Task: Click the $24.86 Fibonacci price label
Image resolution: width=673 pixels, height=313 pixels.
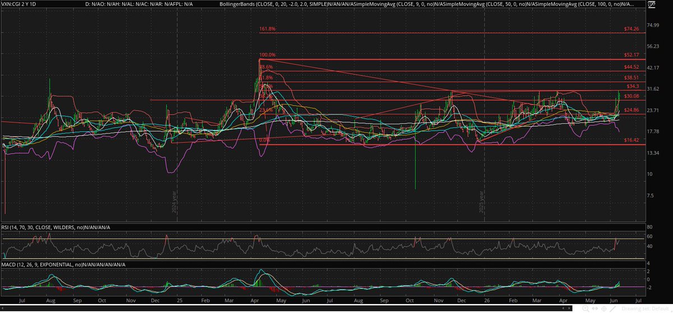Action: tap(632, 110)
